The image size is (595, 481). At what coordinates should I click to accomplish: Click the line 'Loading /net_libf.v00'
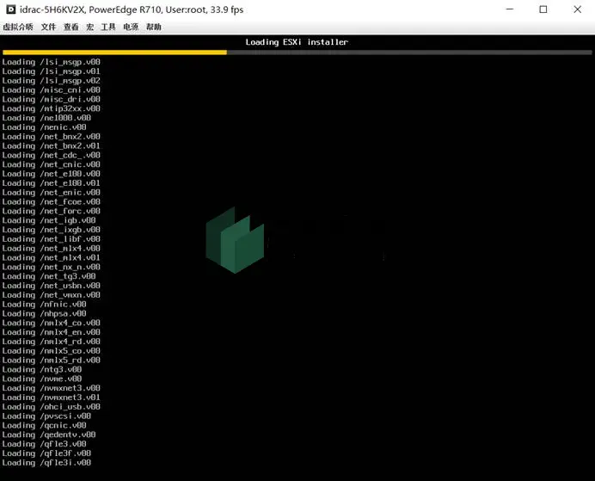52,239
